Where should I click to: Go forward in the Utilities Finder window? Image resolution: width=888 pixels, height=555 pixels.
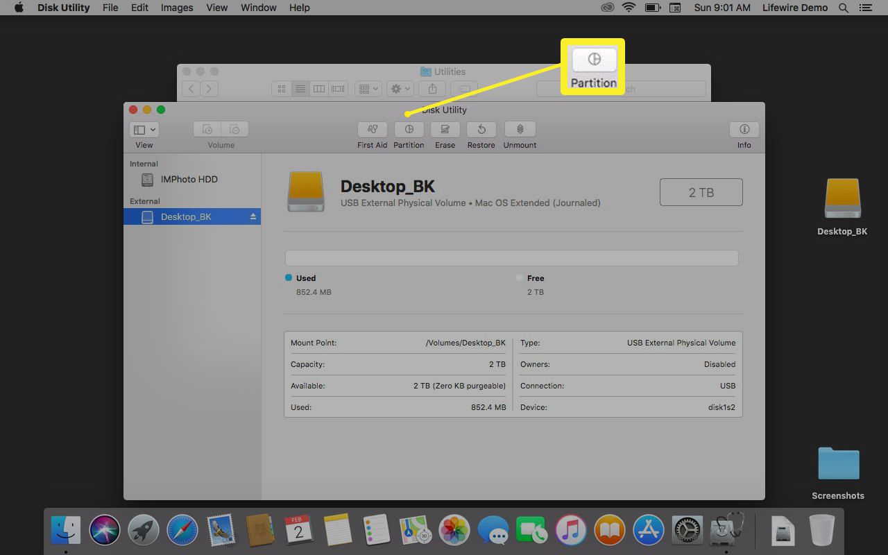(209, 89)
